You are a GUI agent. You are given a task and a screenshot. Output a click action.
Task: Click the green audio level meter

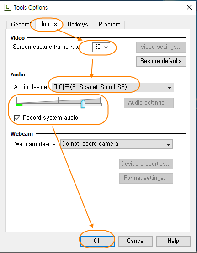click(19, 105)
